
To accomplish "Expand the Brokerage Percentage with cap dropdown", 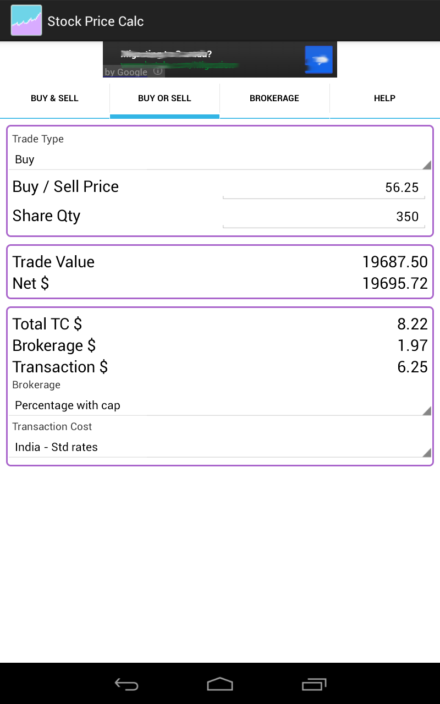I will 220,405.
